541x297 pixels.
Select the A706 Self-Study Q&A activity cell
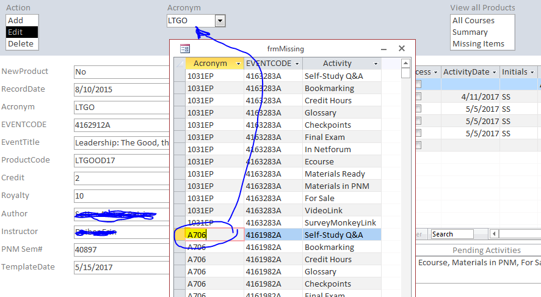pos(342,235)
